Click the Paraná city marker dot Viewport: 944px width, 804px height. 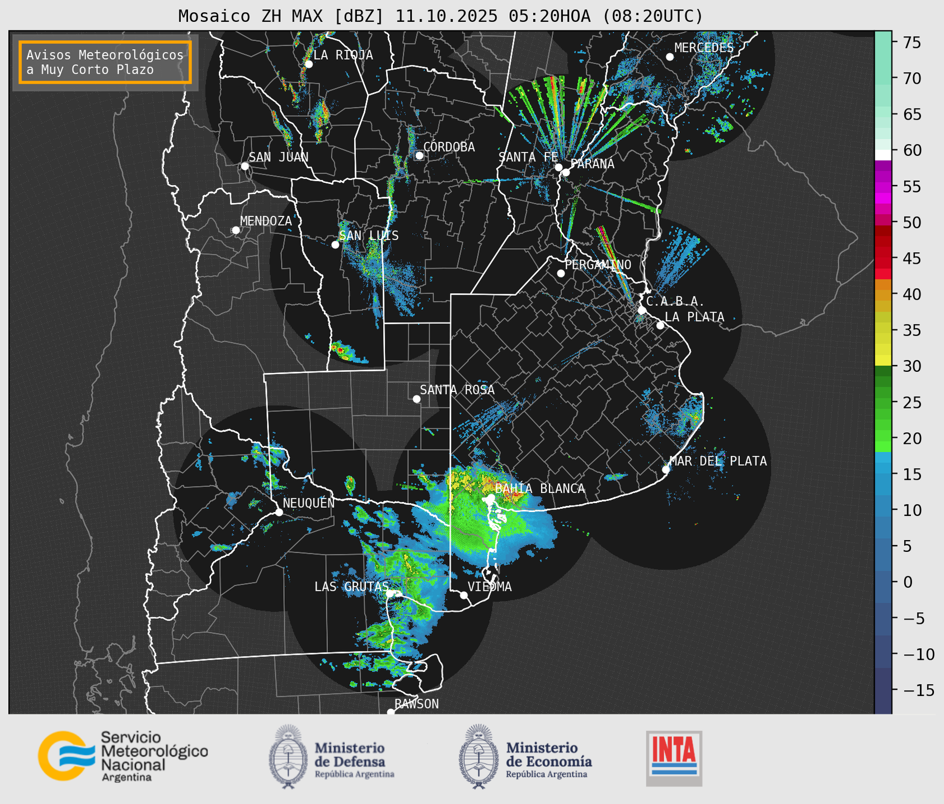[566, 172]
